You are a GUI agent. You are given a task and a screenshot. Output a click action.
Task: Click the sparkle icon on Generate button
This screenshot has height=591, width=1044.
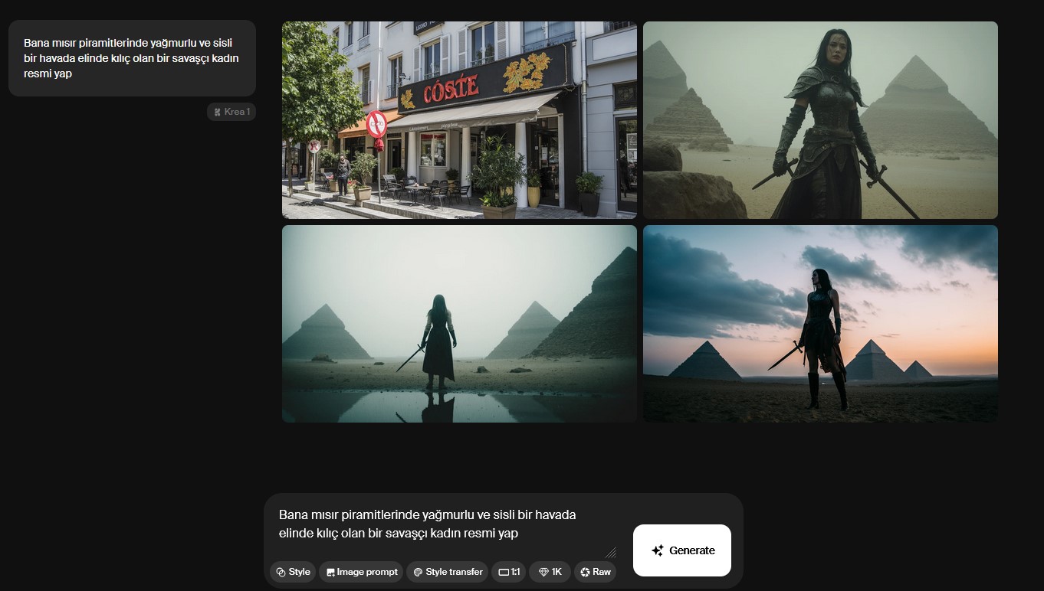[657, 550]
